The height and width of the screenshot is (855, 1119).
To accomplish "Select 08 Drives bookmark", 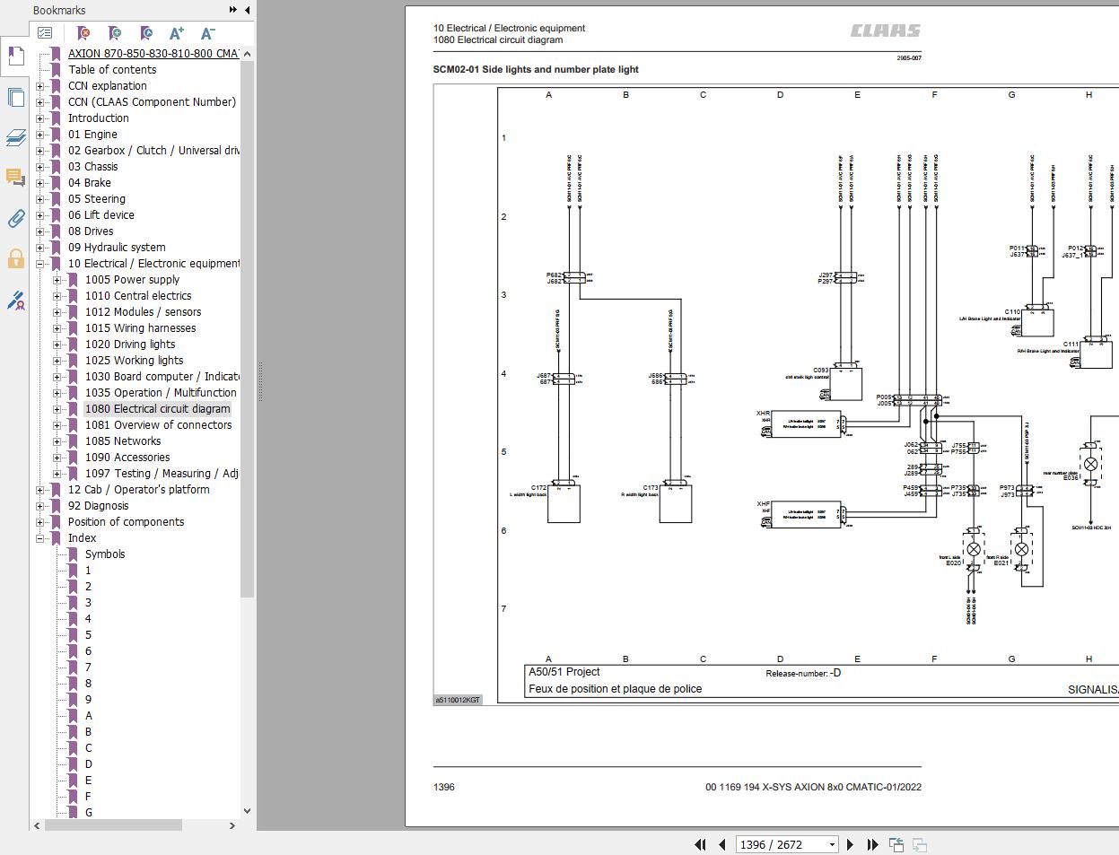I will [x=91, y=231].
